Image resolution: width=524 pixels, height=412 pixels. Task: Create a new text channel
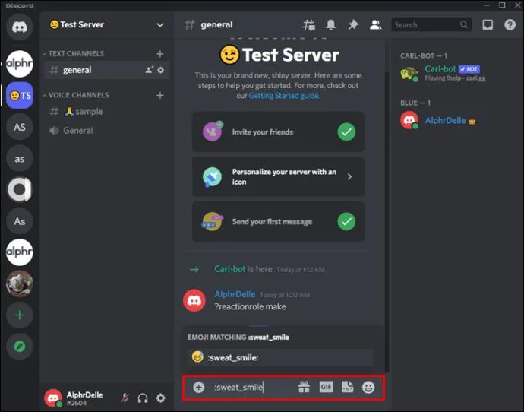[x=160, y=53]
